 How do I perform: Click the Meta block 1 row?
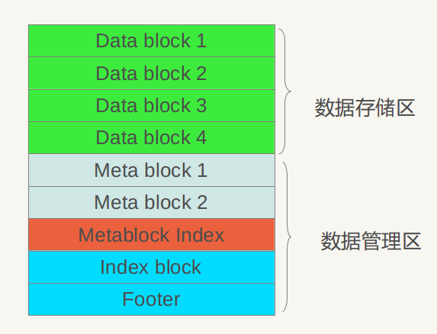tap(152, 170)
